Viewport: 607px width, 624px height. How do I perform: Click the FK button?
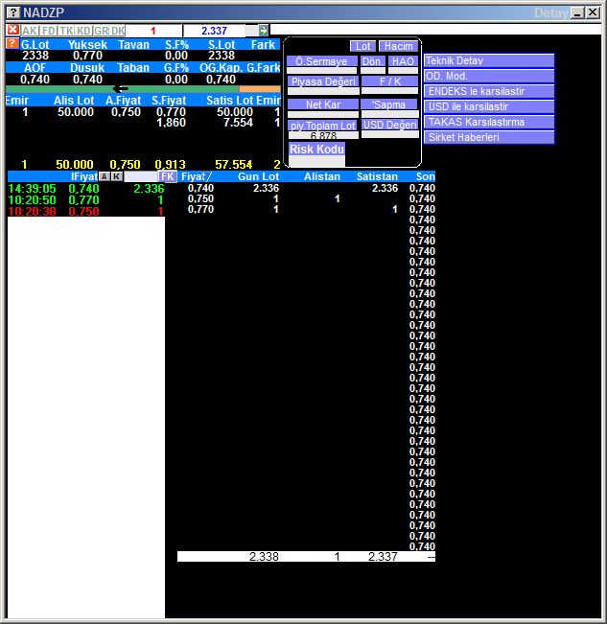point(168,176)
